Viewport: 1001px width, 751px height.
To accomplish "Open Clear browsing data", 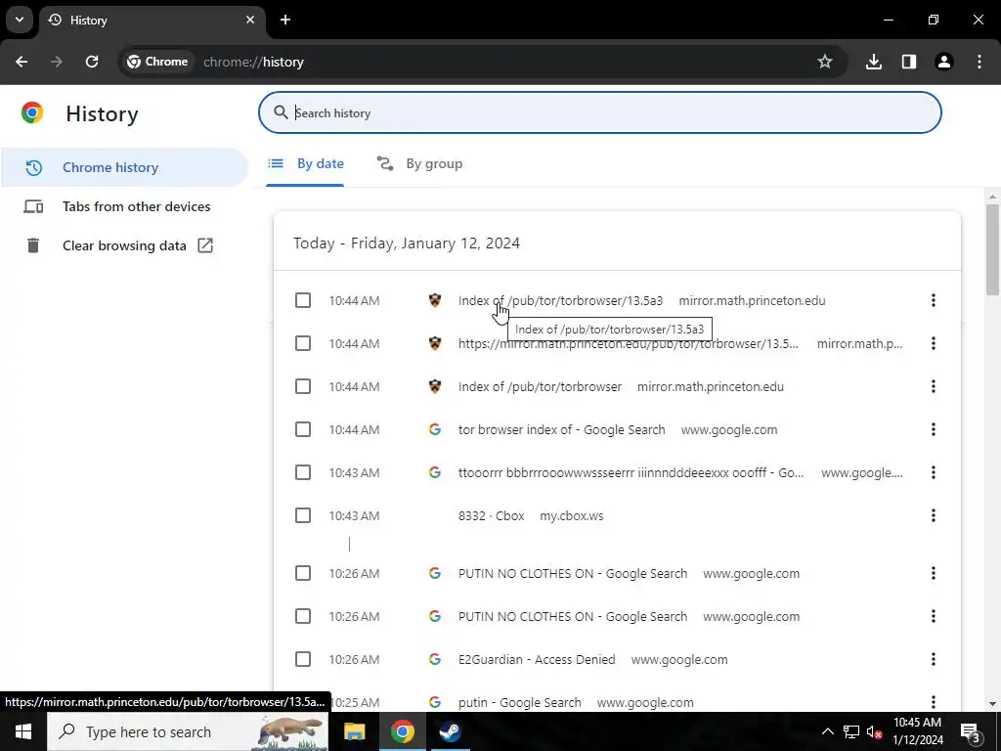I will pyautogui.click(x=124, y=245).
